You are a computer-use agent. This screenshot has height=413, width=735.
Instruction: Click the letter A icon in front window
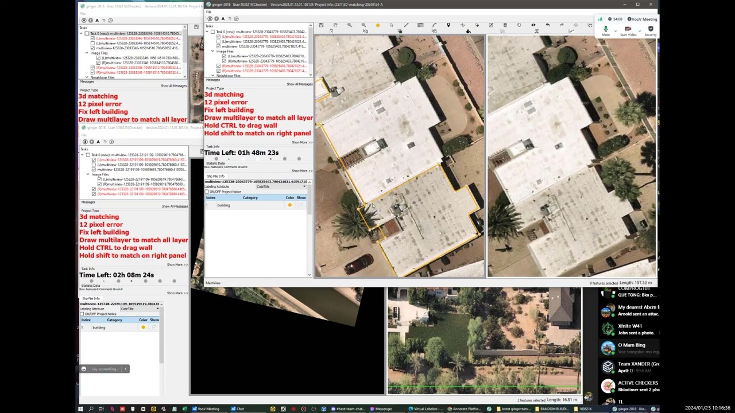223,18
